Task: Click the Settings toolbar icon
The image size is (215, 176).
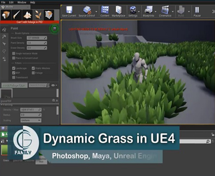Action: (x=133, y=12)
